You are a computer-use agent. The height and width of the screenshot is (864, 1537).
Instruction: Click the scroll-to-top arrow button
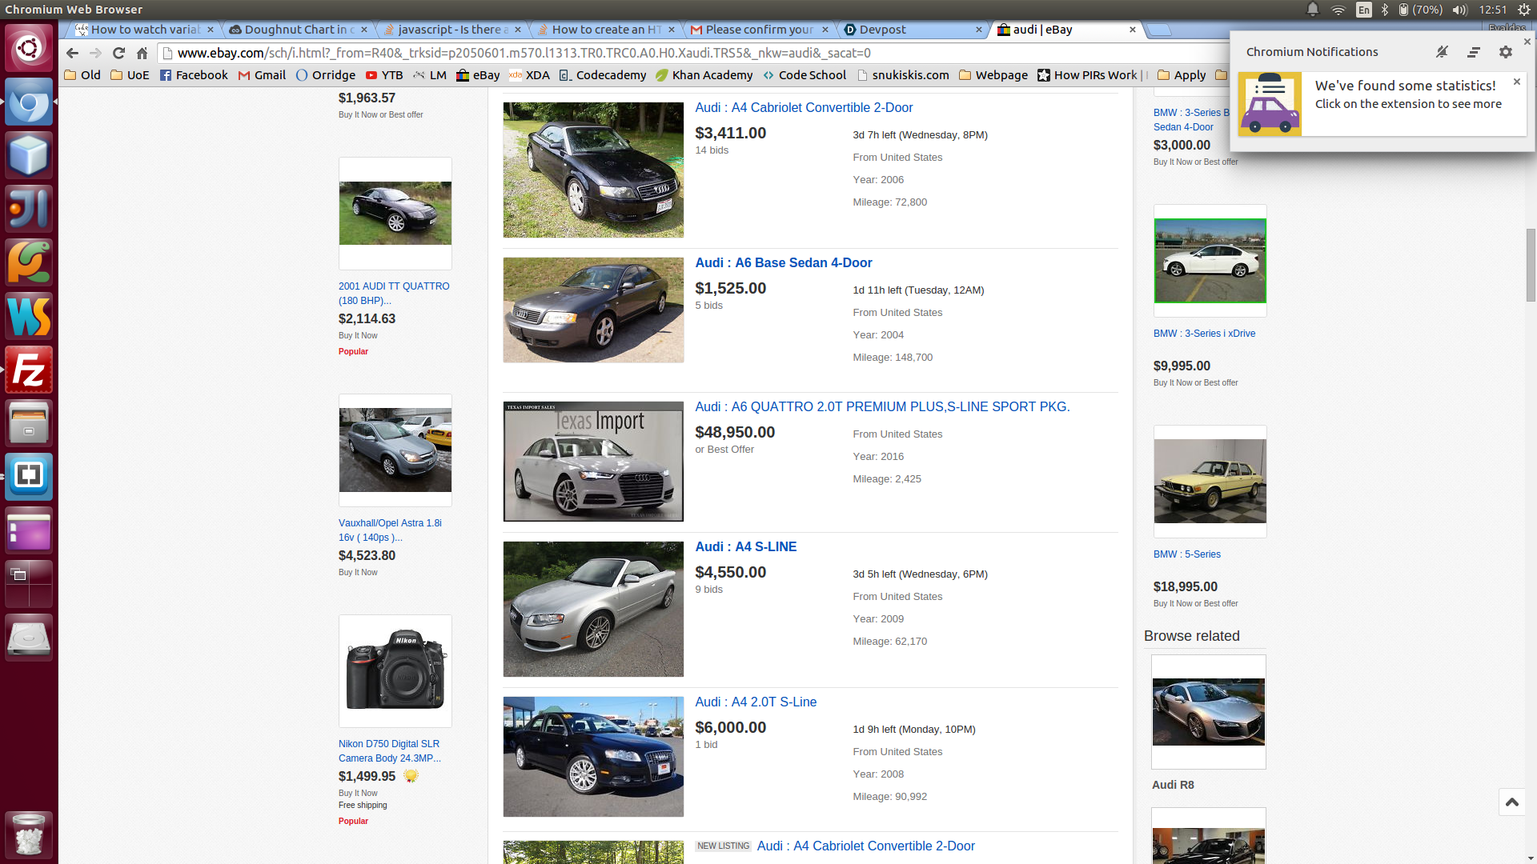1511,802
